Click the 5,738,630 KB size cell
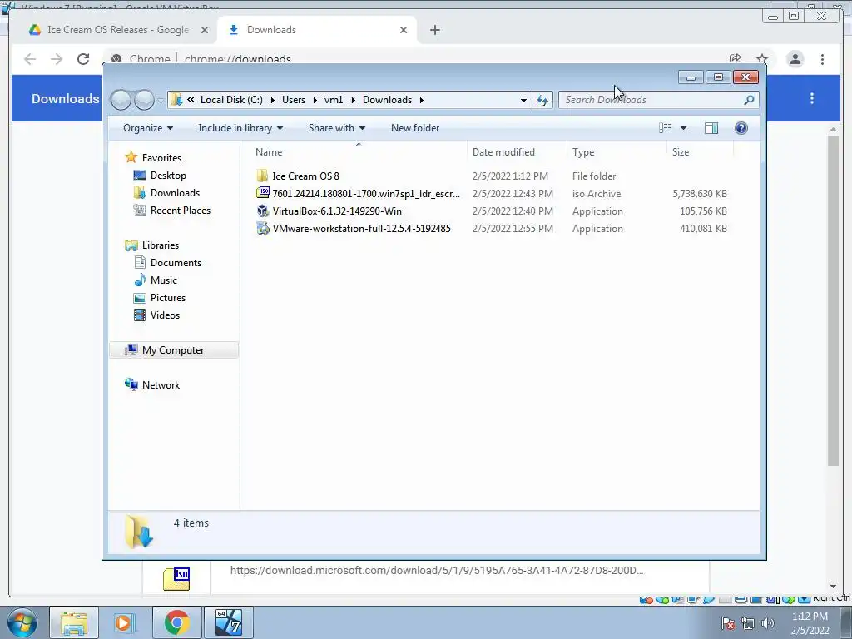Screen dimensions: 852x639 click(699, 193)
